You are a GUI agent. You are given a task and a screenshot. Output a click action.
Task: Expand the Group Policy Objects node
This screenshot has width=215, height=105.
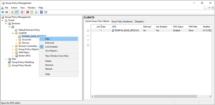[13, 49]
